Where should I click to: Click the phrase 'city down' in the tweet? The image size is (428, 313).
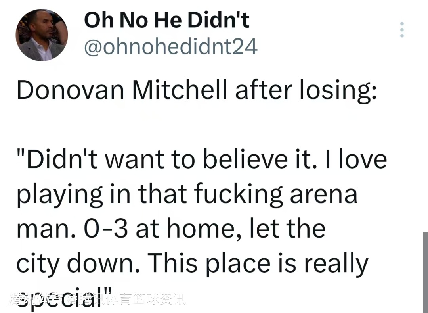[x=78, y=263]
